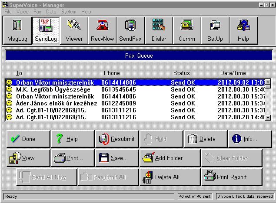Screen dimensions: 276x203
Task: Click the SuperVoice title bar system icon
Action: click(5, 5)
